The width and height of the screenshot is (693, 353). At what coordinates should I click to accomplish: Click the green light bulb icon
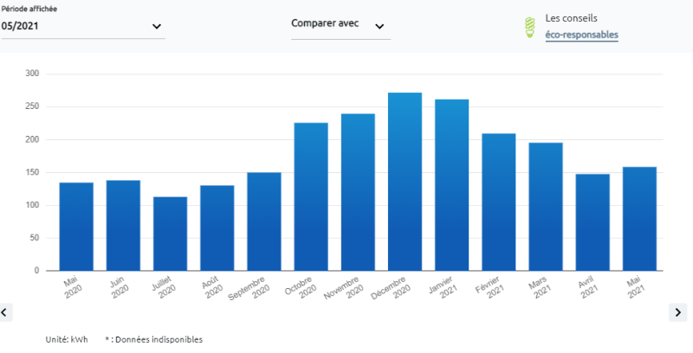point(527,27)
